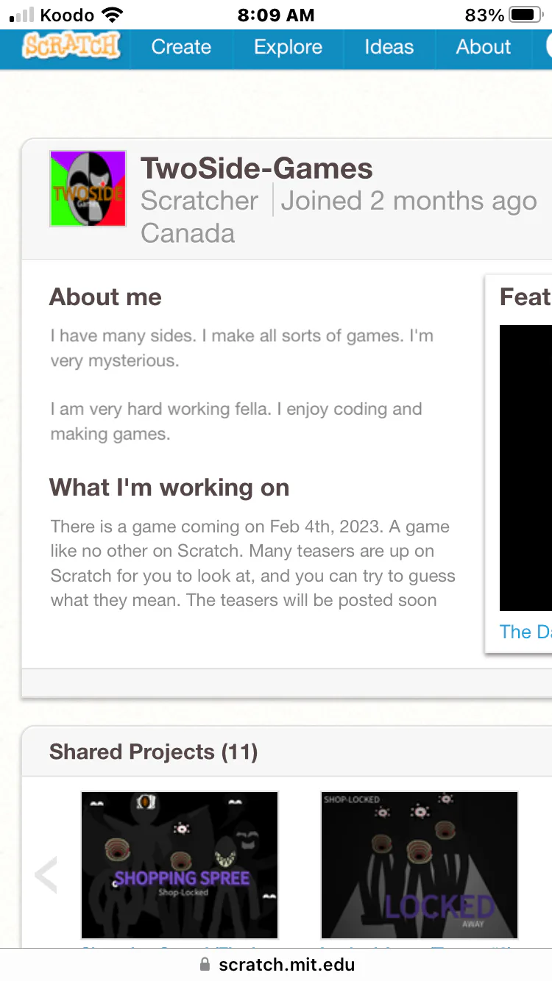Viewport: 552px width, 981px height.
Task: Tap the TwoSide-Games profile avatar
Action: point(88,189)
